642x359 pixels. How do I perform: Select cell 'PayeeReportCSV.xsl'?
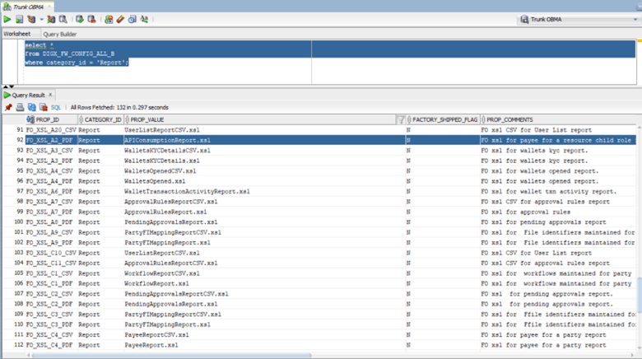coord(157,335)
